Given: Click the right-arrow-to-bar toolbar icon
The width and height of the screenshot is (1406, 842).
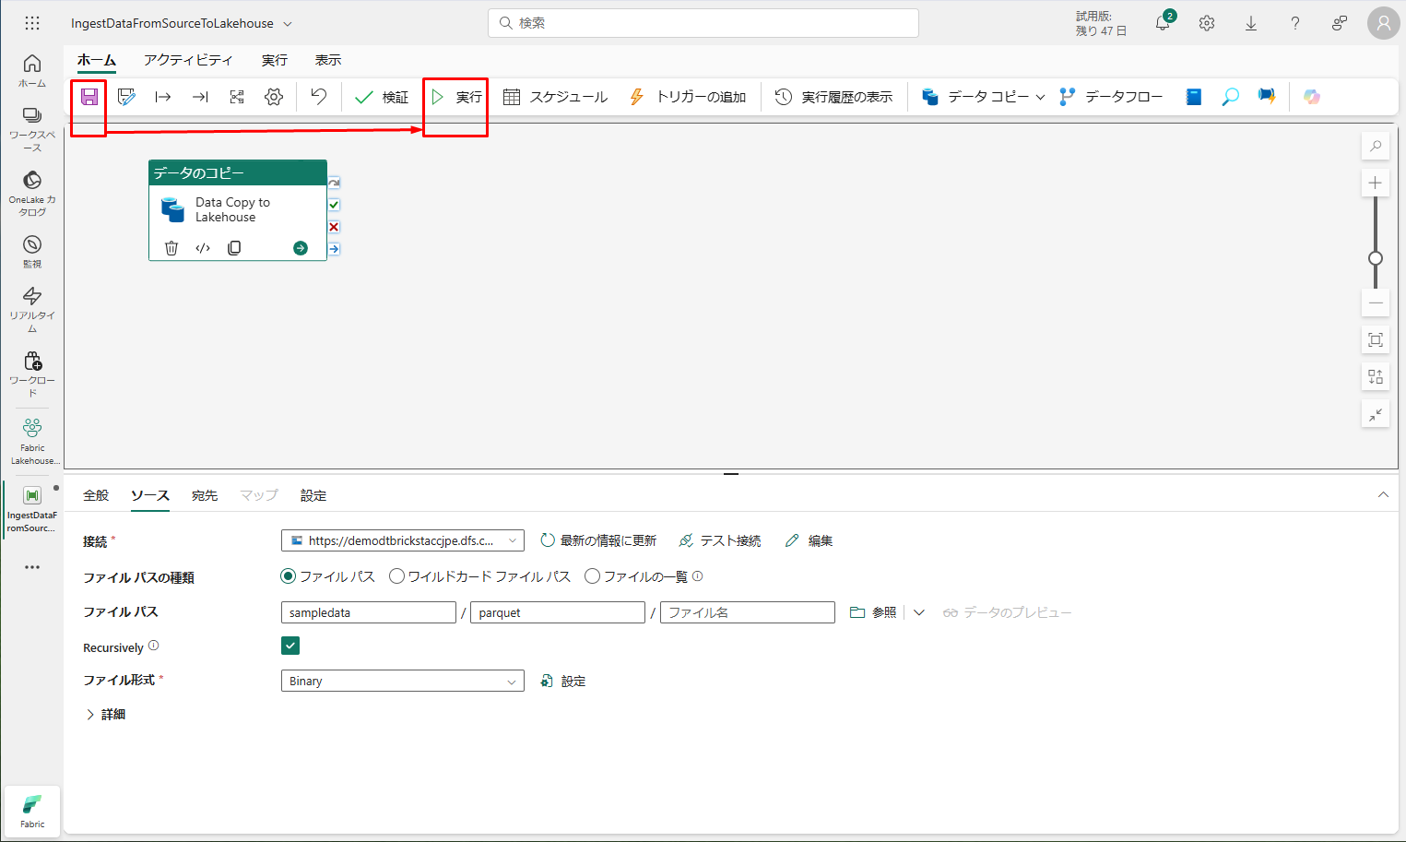Looking at the screenshot, I should tap(200, 97).
